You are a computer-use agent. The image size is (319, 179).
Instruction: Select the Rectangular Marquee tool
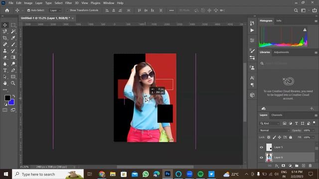(13, 25)
